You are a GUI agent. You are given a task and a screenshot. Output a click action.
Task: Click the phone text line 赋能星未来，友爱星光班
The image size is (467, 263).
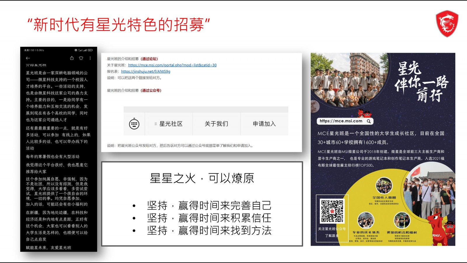[x=48, y=248]
